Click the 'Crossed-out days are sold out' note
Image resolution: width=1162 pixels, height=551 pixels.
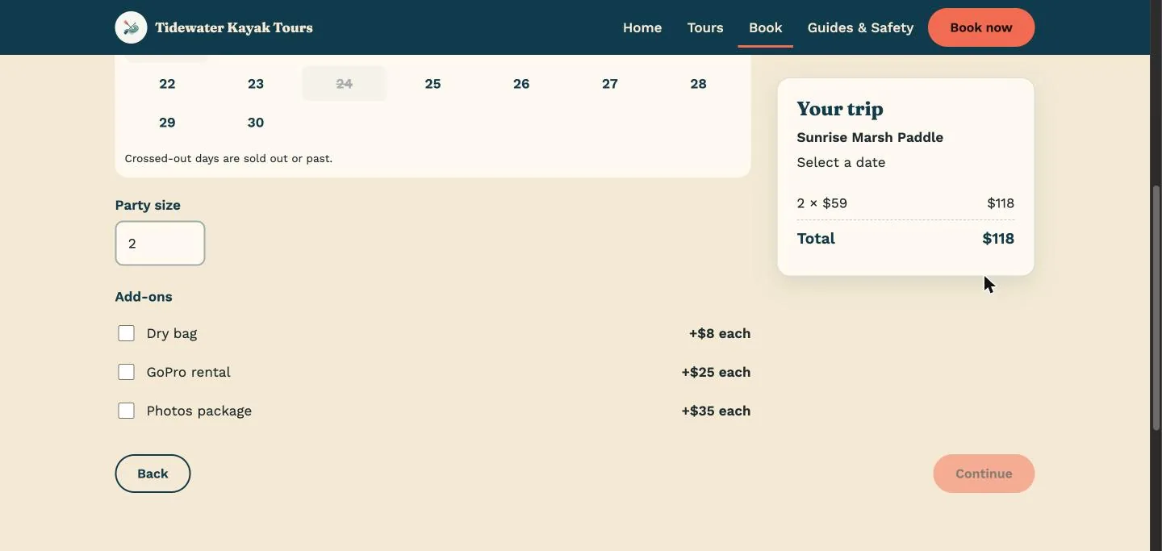[x=228, y=158]
